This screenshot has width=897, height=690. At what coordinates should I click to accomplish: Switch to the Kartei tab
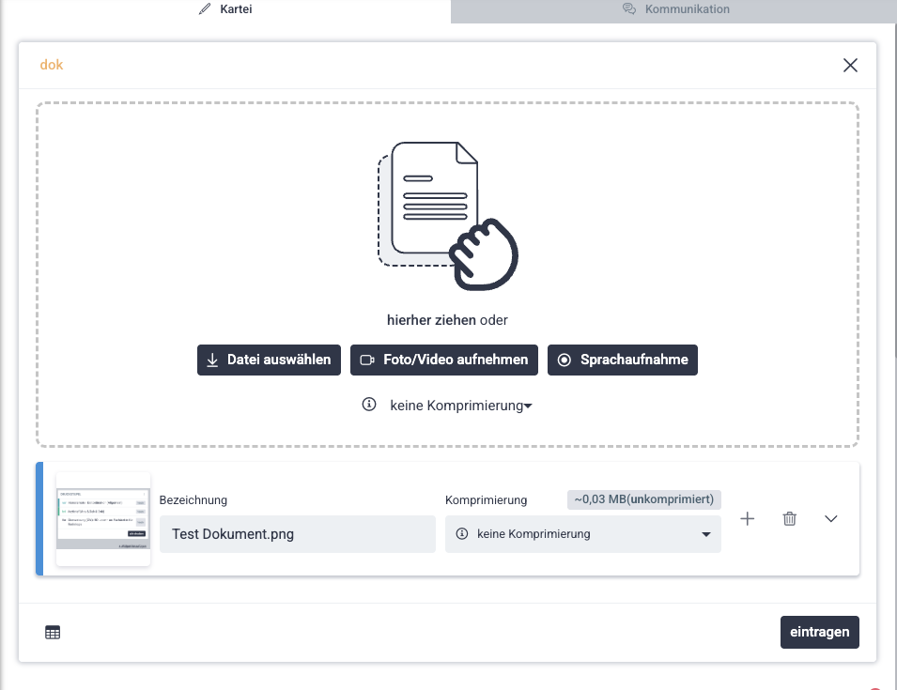click(x=225, y=9)
